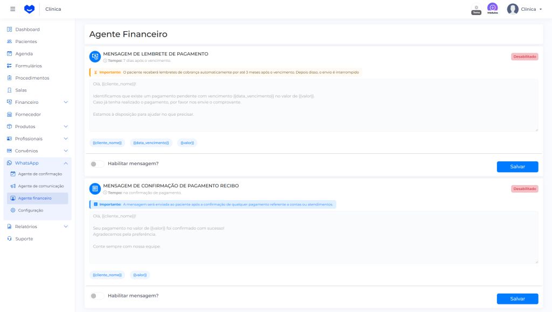Enable the payment reminder message toggle
552x312 pixels.
tap(97, 164)
